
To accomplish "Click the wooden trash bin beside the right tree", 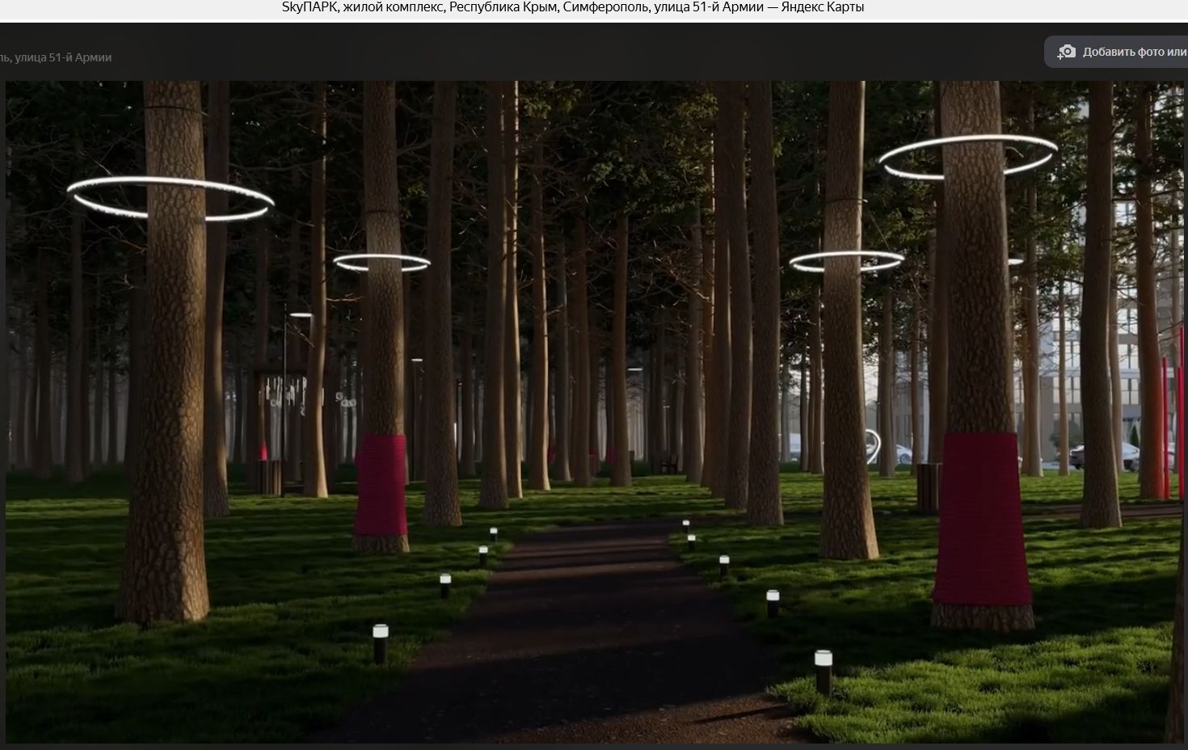I will click(929, 487).
